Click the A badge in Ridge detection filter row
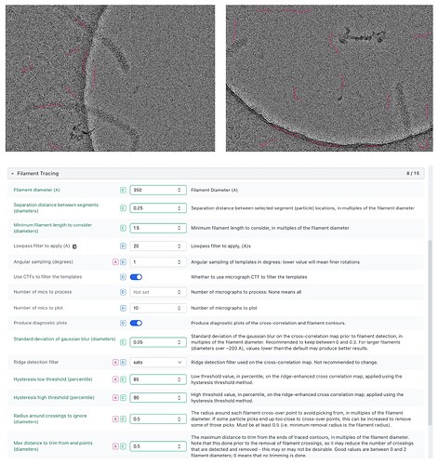The width and height of the screenshot is (438, 465). [x=115, y=362]
